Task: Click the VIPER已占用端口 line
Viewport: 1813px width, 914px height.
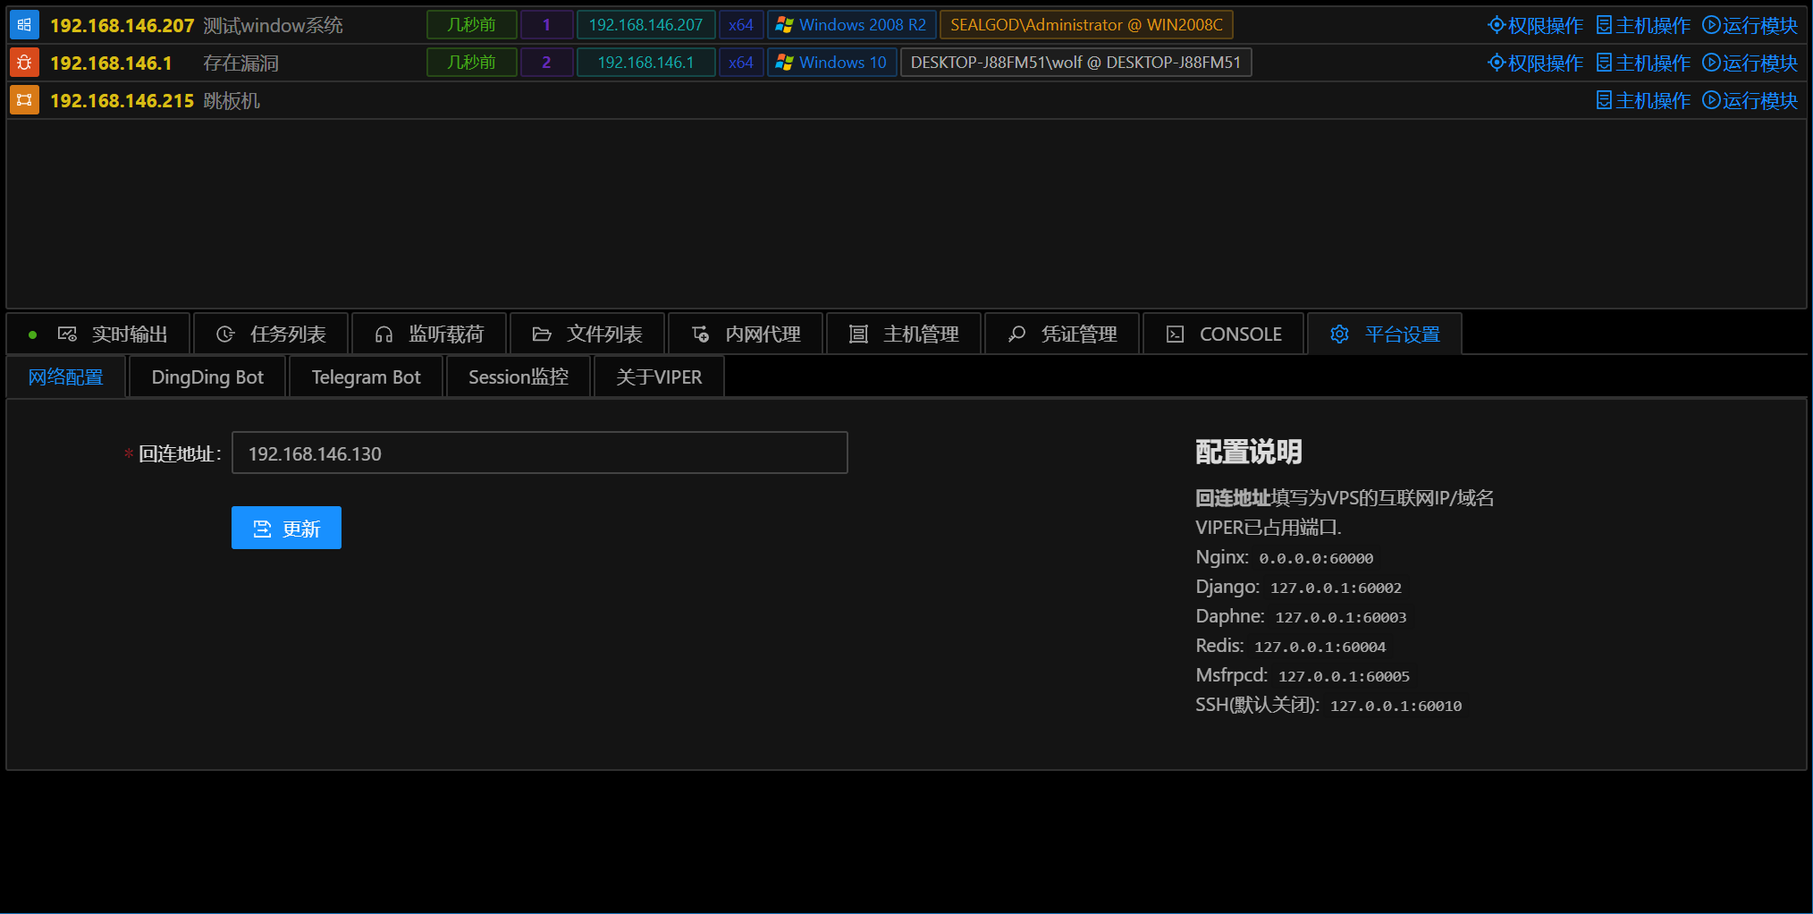Action: [1269, 528]
